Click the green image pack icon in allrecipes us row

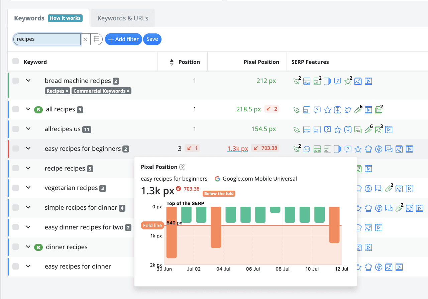tap(379, 129)
